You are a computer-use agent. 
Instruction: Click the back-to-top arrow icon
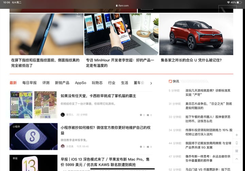tap(237, 158)
